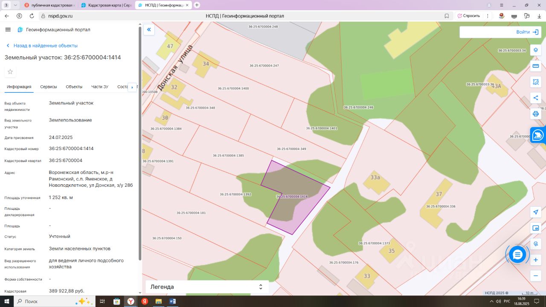
Task: Activate the area search selection tool
Action: coord(536,82)
